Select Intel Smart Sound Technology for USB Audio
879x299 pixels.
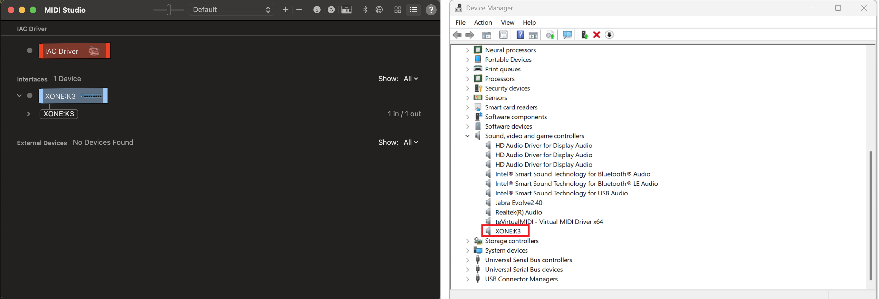[561, 193]
